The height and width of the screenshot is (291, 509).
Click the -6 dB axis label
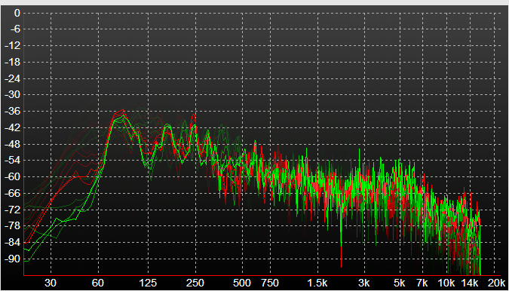click(x=14, y=29)
